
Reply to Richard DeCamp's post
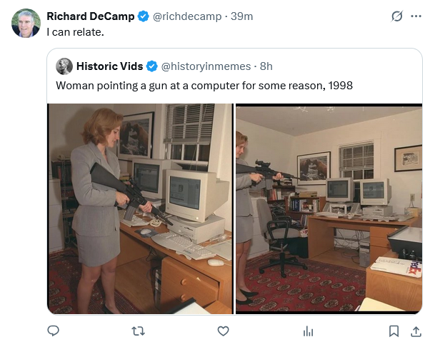[x=53, y=331]
